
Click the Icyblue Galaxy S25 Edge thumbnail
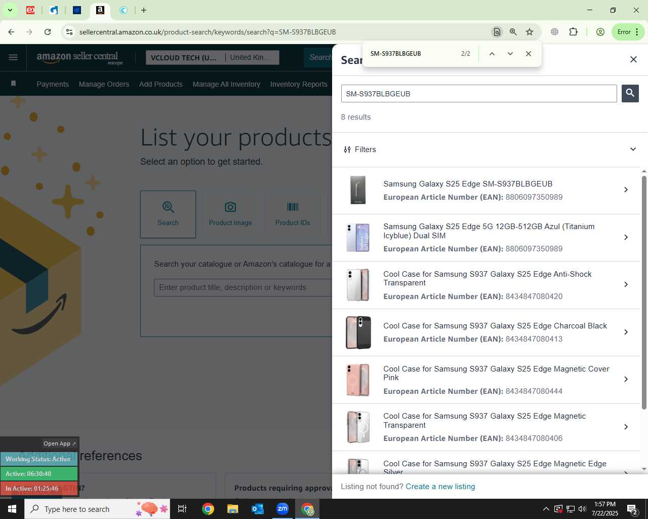click(358, 238)
